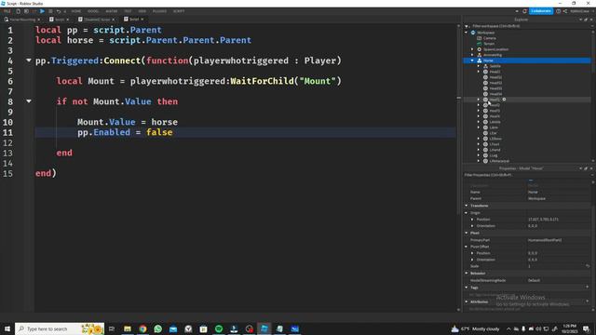Click line 11 containing pp.Enabled = false
The image size is (596, 335).
pos(245,132)
